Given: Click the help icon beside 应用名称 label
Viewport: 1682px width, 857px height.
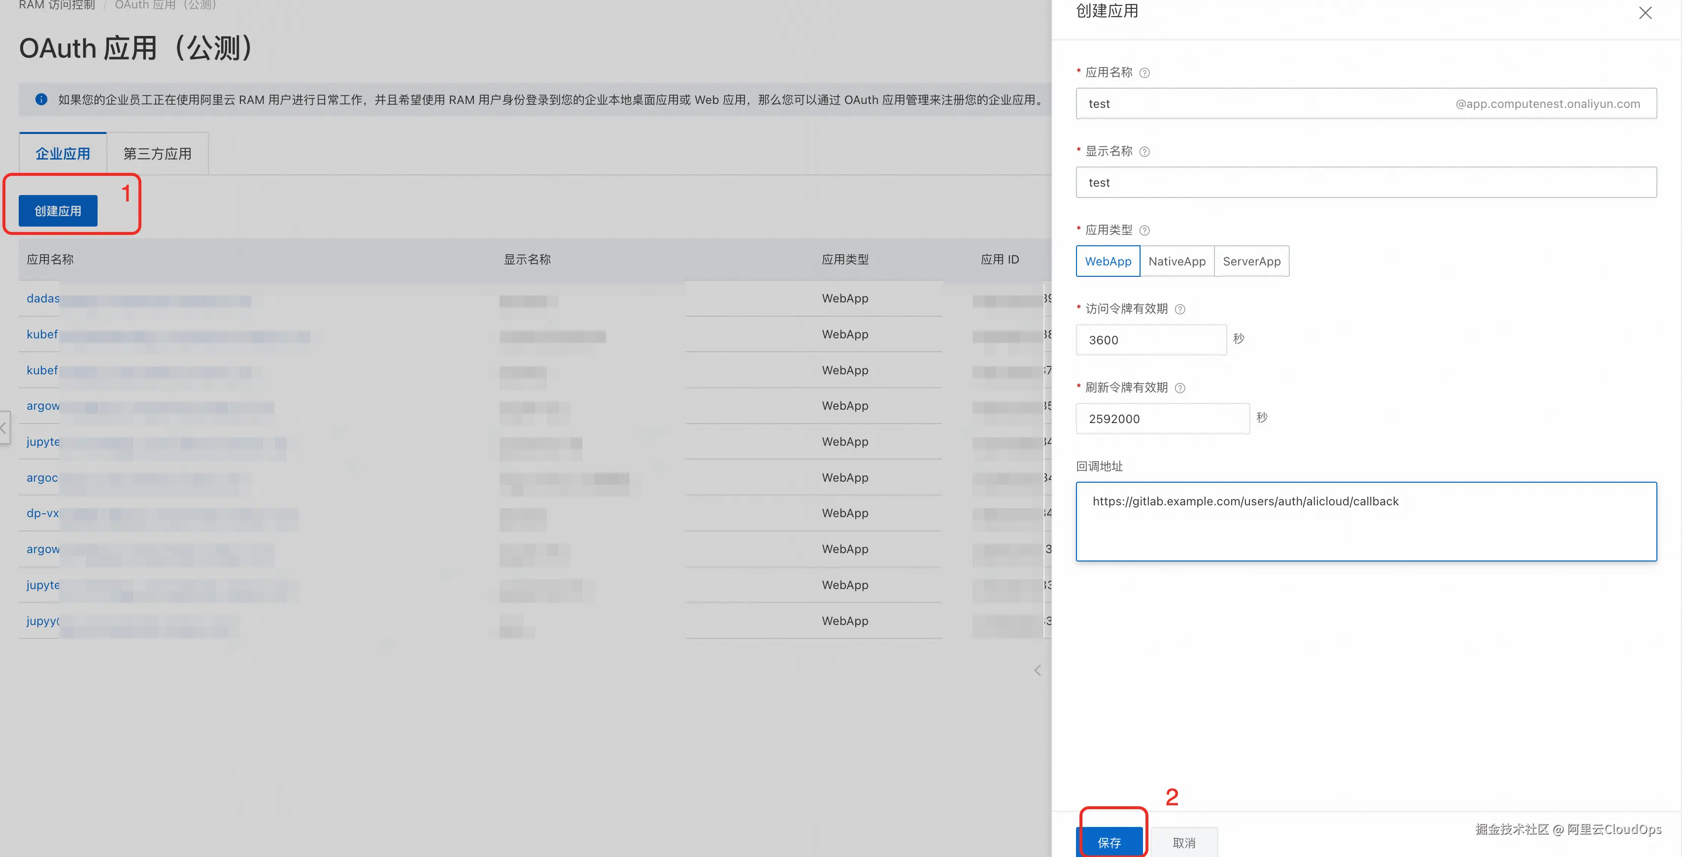Looking at the screenshot, I should [1144, 72].
